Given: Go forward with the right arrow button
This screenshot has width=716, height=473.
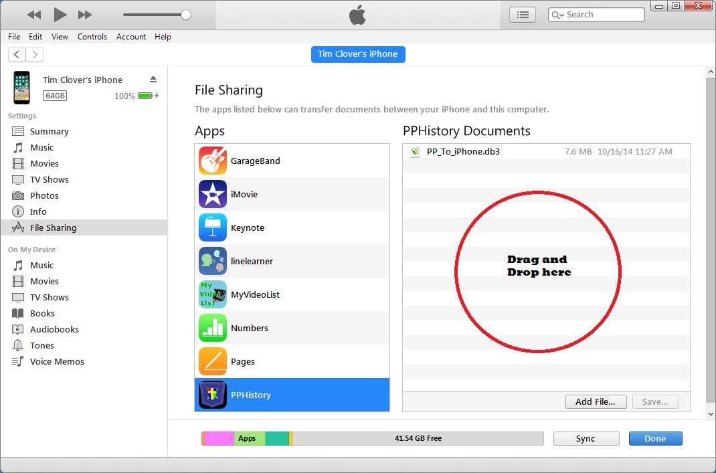Looking at the screenshot, I should point(35,54).
